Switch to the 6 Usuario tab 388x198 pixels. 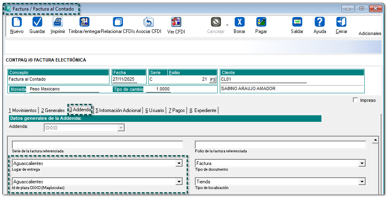(x=155, y=110)
